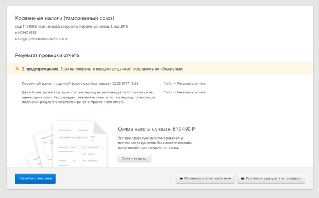Click the Экстерн payment description paragraph
This screenshot has width=319, height=198.
(x=155, y=143)
